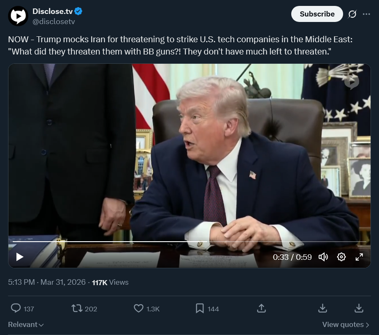The image size is (379, 335).
Task: Open View quotes link
Action: point(346,324)
